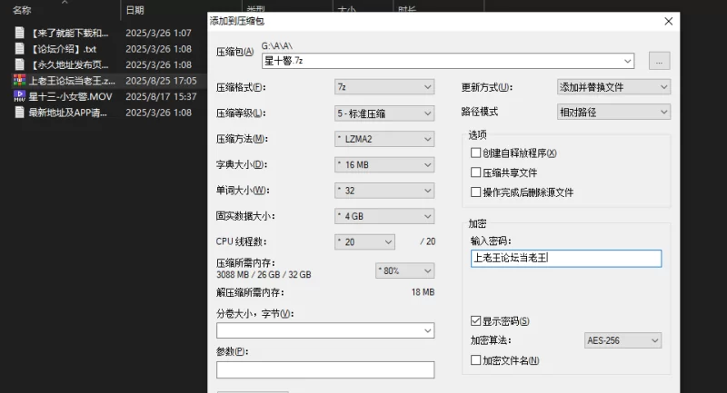
Task: Click the browse "..." button for archive path
Action: coord(660,61)
